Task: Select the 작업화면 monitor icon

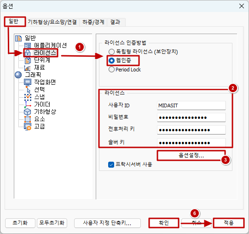Action: click(x=28, y=82)
